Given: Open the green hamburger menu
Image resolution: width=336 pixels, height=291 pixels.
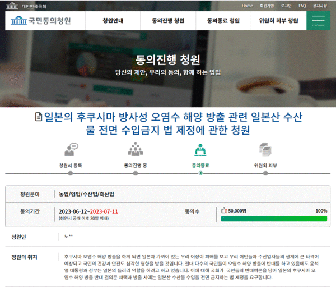Looking at the screenshot, I should 318,21.
